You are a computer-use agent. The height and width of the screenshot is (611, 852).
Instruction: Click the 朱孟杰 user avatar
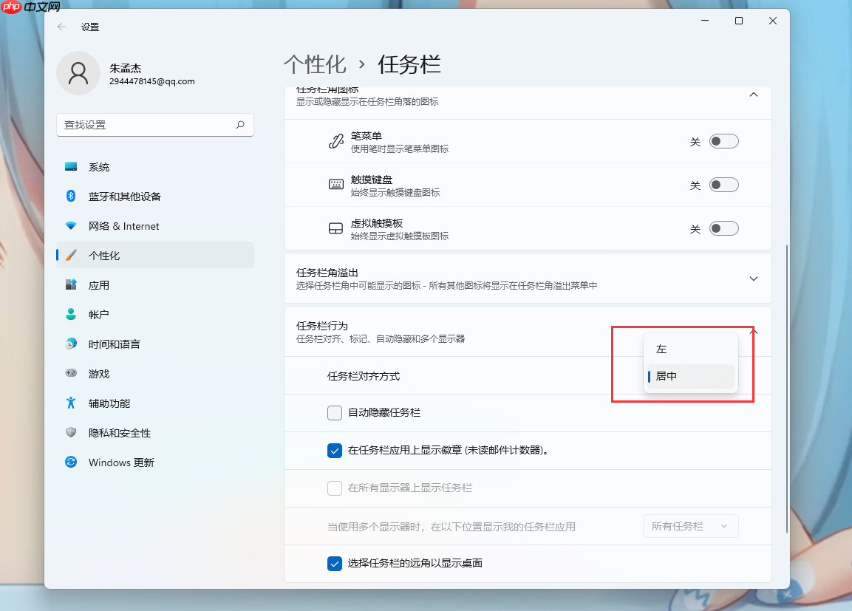pyautogui.click(x=78, y=74)
